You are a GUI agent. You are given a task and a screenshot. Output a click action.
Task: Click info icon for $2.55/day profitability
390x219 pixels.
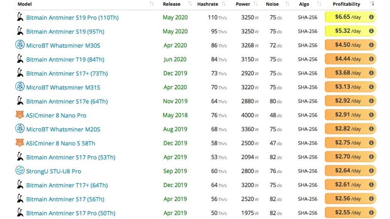(x=371, y=213)
